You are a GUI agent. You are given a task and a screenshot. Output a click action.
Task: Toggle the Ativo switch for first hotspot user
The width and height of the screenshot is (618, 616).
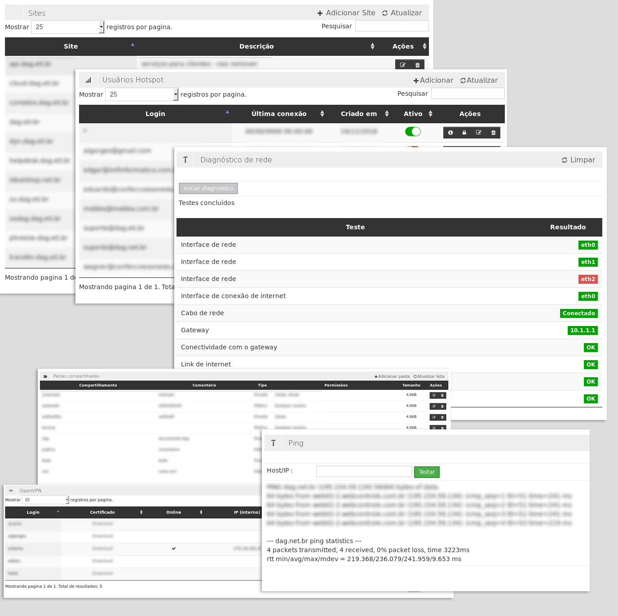tap(413, 131)
